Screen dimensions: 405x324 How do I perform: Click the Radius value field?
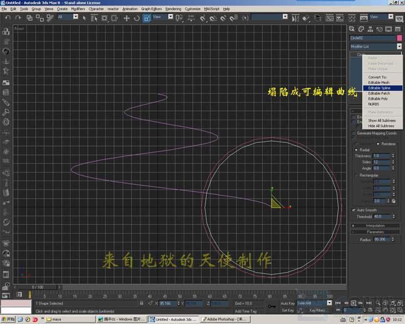(x=382, y=239)
